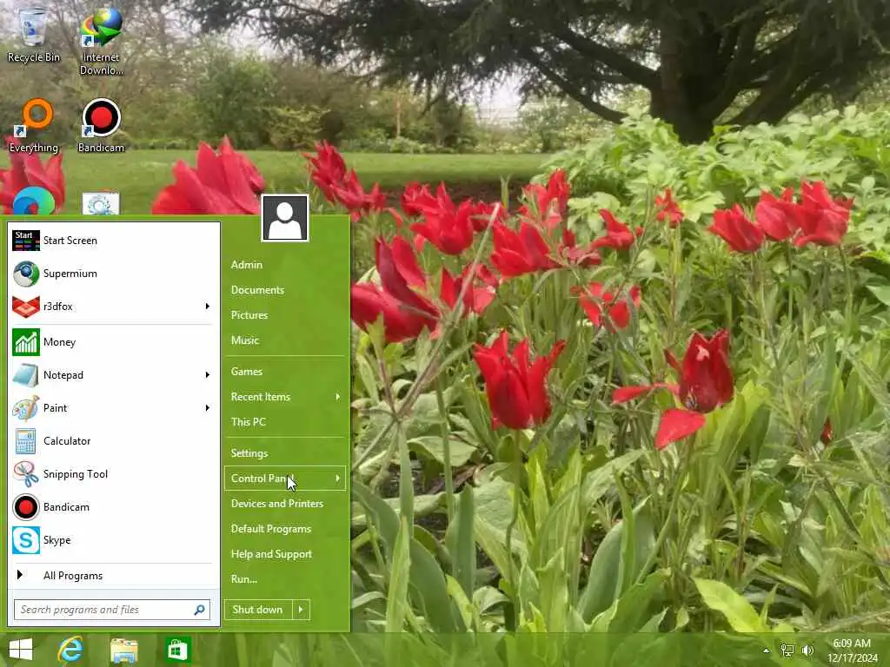Click the Supermium label text

coord(70,274)
